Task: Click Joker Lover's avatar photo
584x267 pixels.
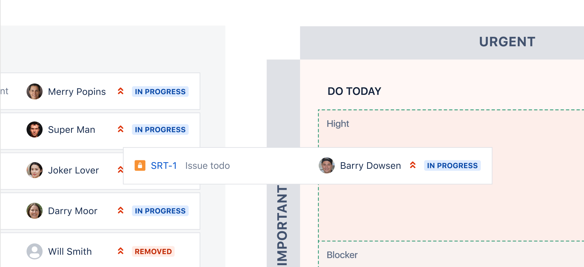Action: click(35, 170)
